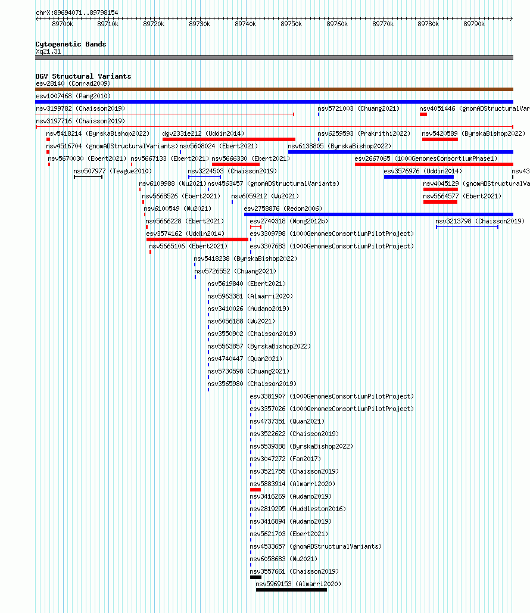Open nsv5666330 (Ebert2021) variant
This screenshot has height=613, width=530.
(251, 158)
